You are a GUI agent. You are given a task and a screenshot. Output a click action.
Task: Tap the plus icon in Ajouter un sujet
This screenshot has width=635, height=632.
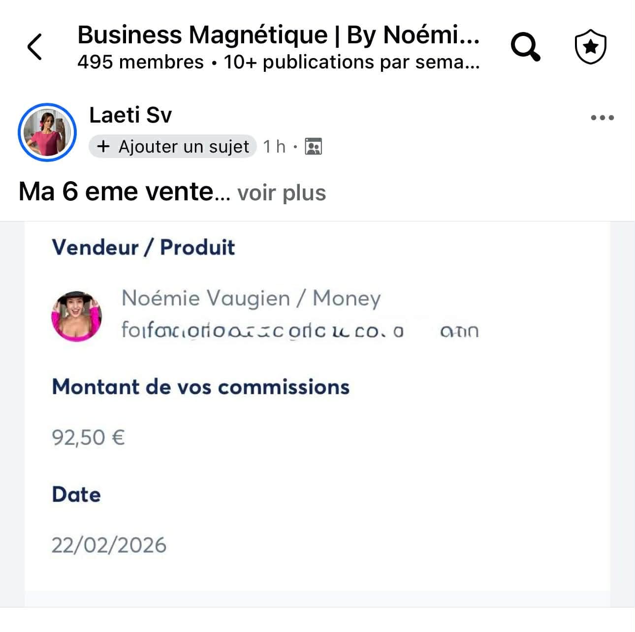(x=103, y=147)
